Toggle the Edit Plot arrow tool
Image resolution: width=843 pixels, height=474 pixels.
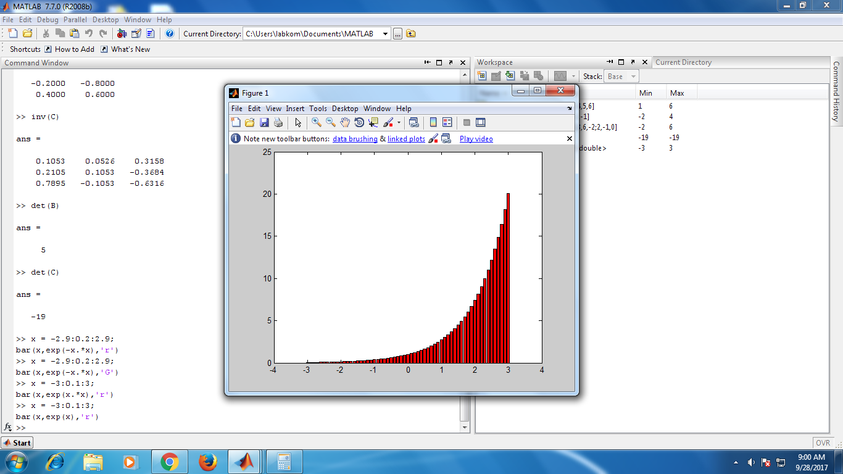(x=298, y=122)
